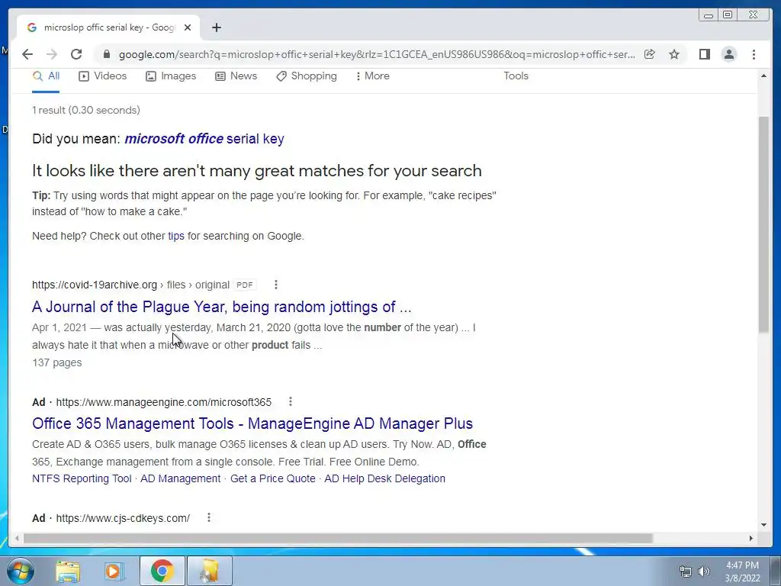Open Windows Explorer from the taskbar
This screenshot has width=781, height=586.
coord(68,571)
